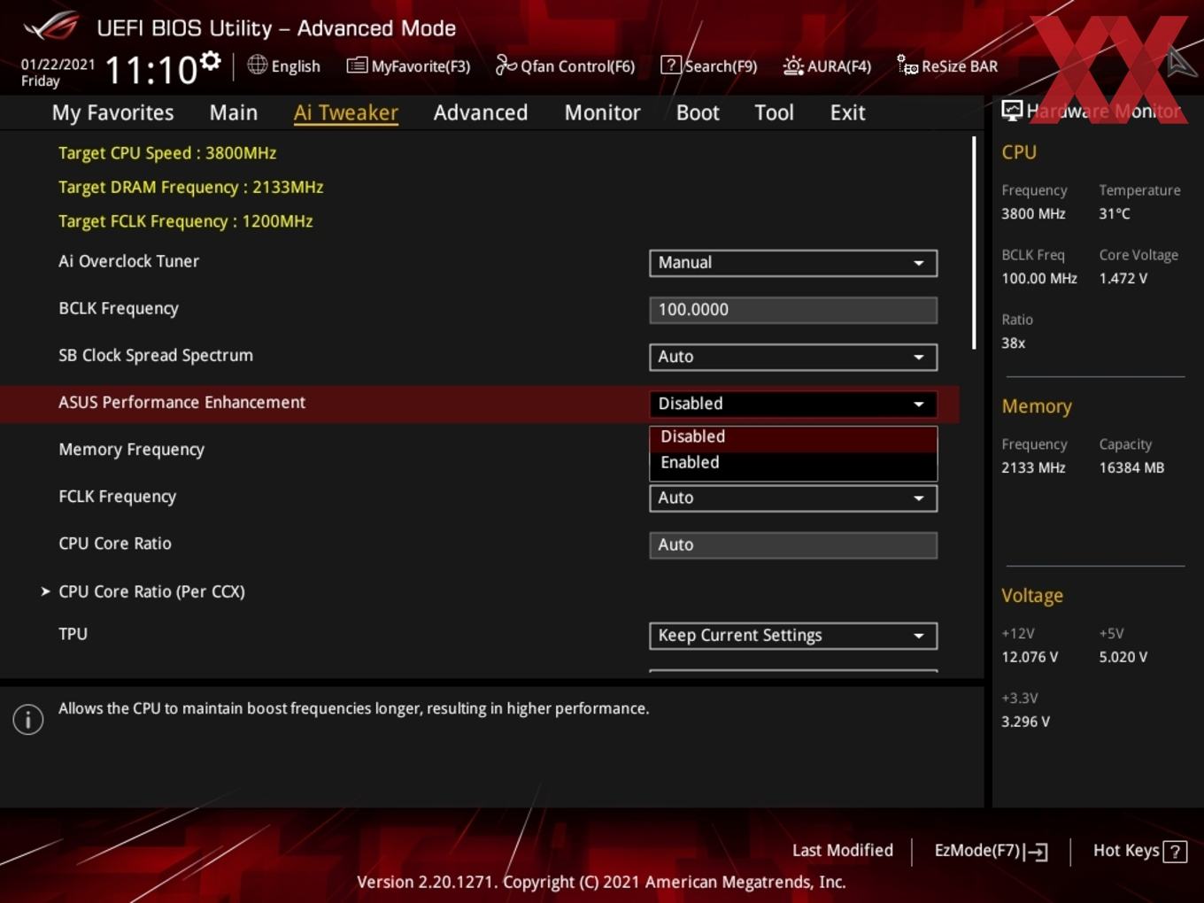Select the TPU label
The height and width of the screenshot is (903, 1204).
[x=73, y=634]
